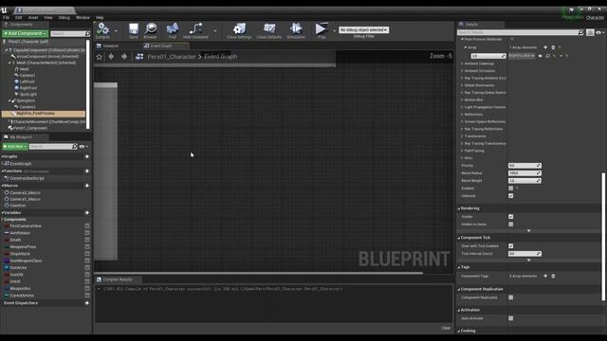
Task: Open the Asset menu
Action: point(33,17)
